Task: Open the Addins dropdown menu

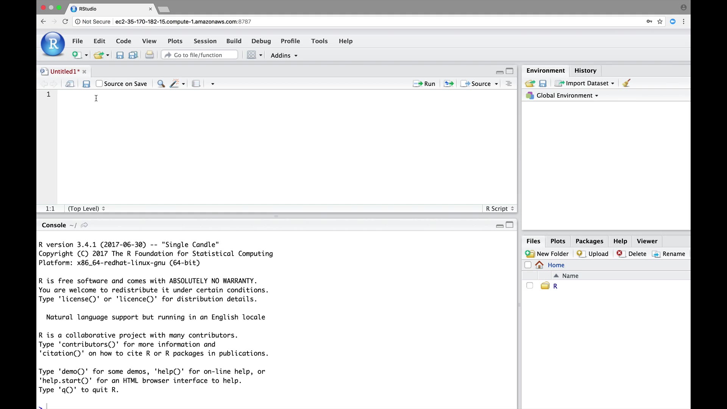Action: [284, 55]
